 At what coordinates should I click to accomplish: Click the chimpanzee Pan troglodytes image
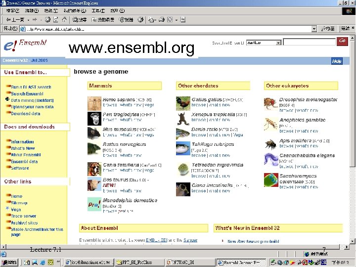click(94, 119)
